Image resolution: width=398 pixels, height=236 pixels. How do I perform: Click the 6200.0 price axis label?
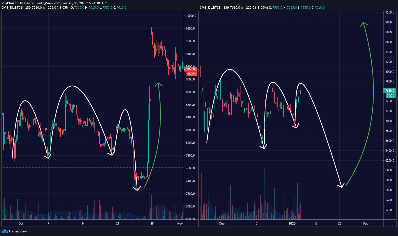pos(390,161)
